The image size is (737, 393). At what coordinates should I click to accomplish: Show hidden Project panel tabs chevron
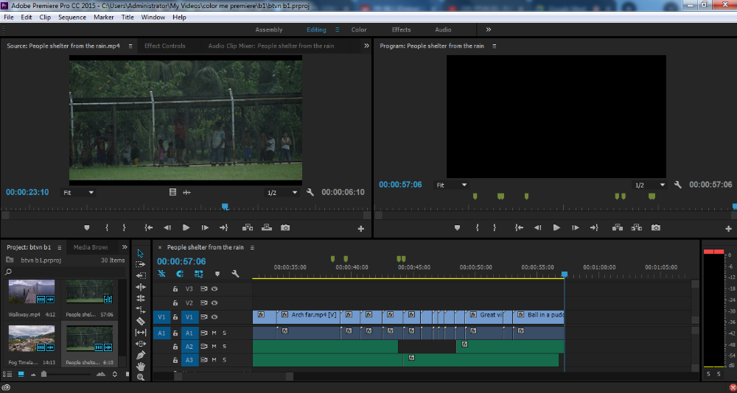pyautogui.click(x=125, y=247)
